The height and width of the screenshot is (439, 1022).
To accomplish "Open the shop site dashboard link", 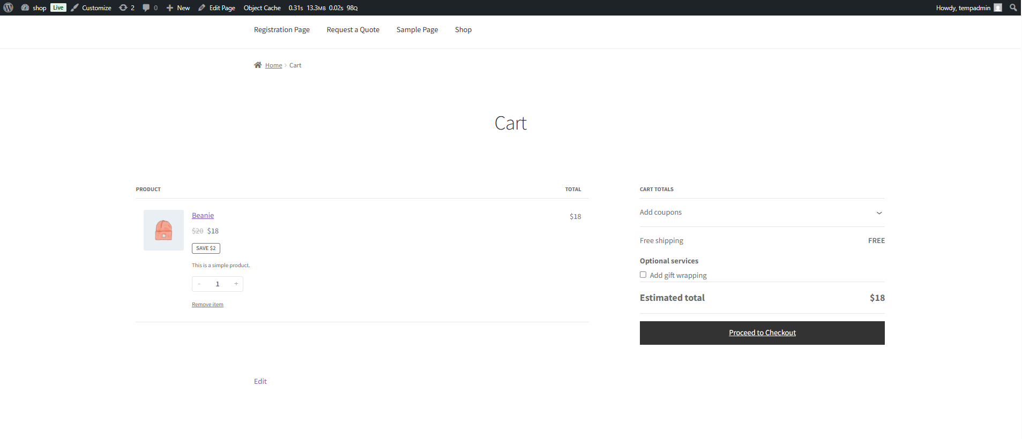I will tap(34, 7).
